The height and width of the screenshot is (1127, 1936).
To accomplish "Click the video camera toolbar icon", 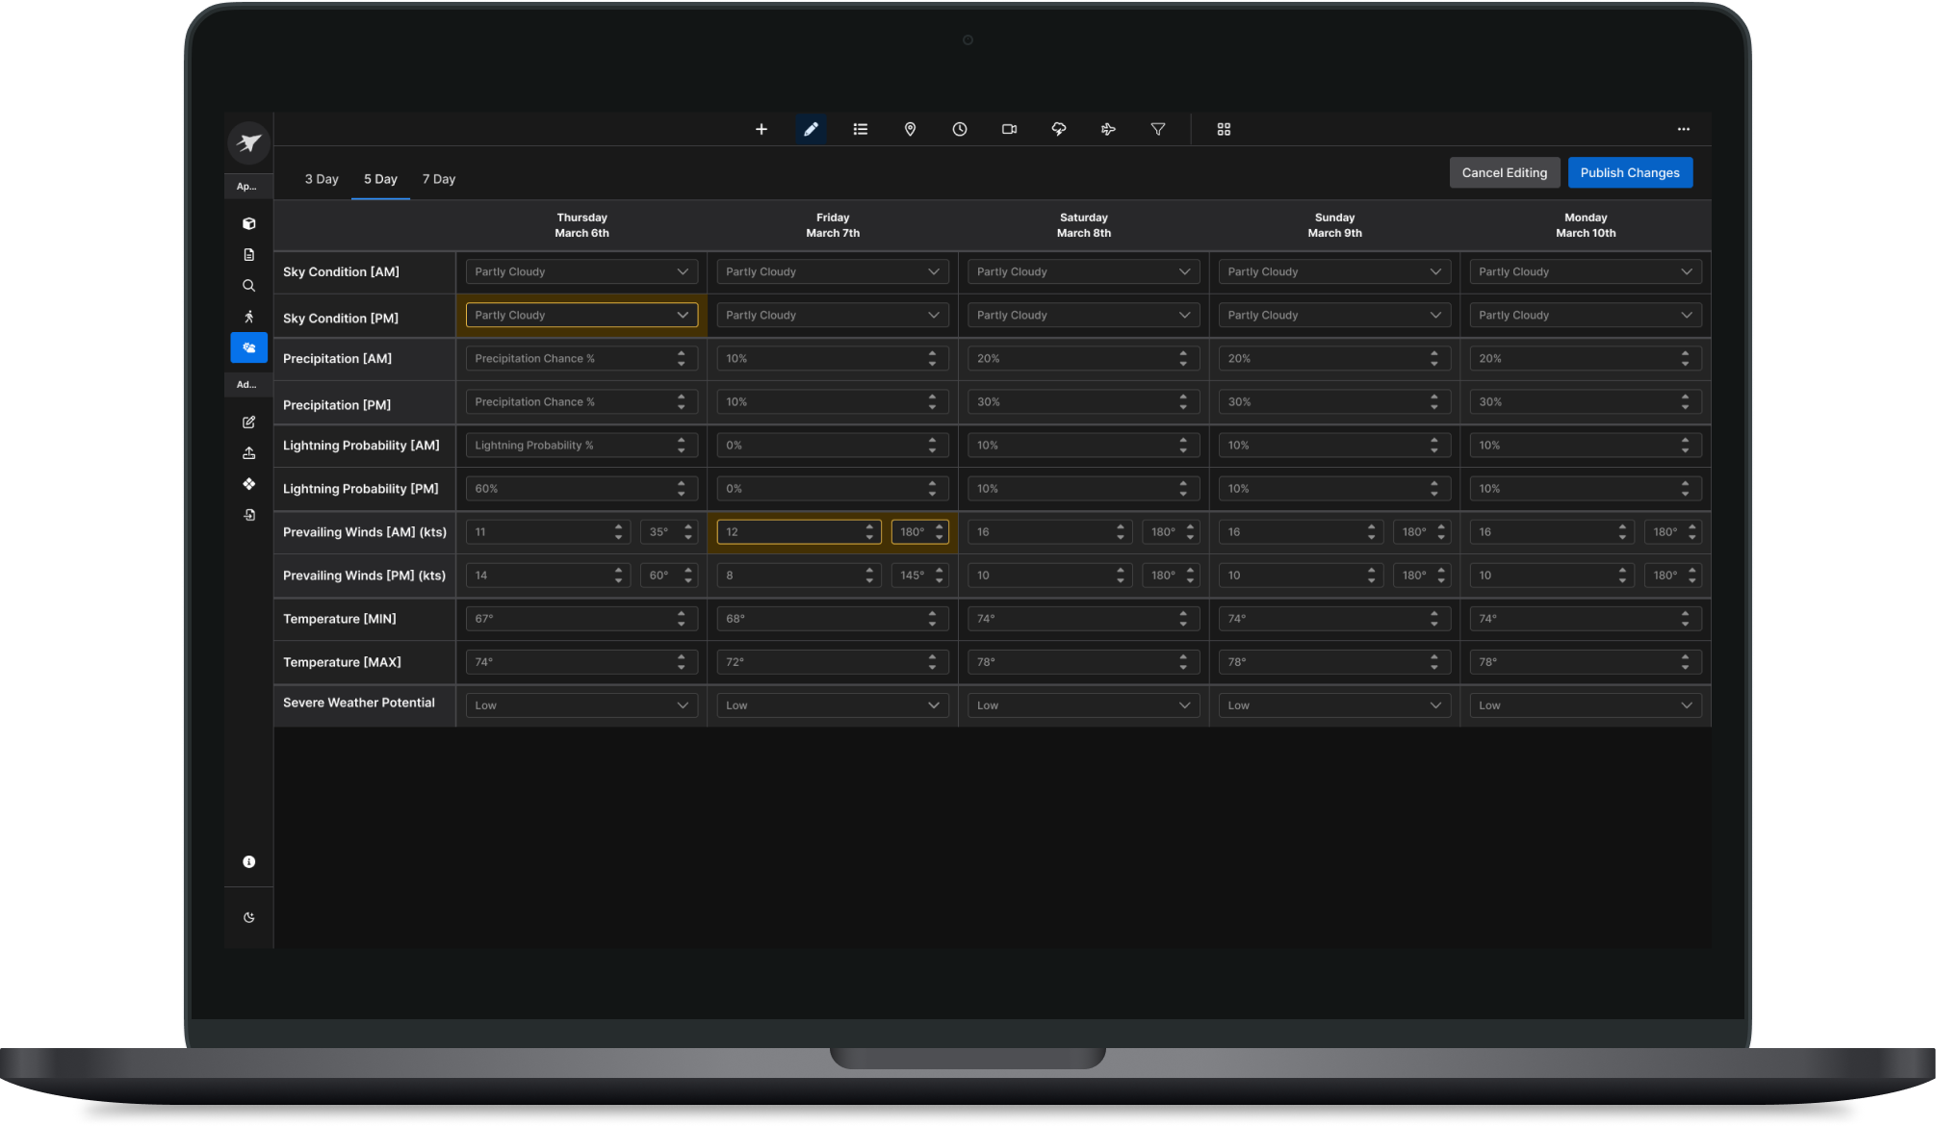I will 1009,129.
